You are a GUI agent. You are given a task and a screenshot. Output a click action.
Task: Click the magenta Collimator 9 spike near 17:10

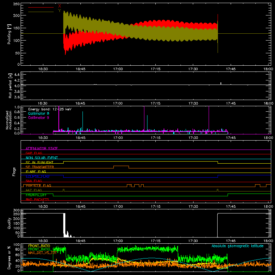coord(144,118)
